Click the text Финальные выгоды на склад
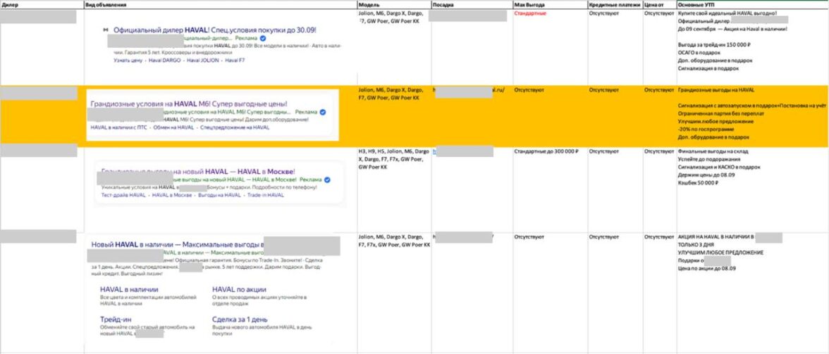Image resolution: width=829 pixels, height=354 pixels. click(x=713, y=151)
